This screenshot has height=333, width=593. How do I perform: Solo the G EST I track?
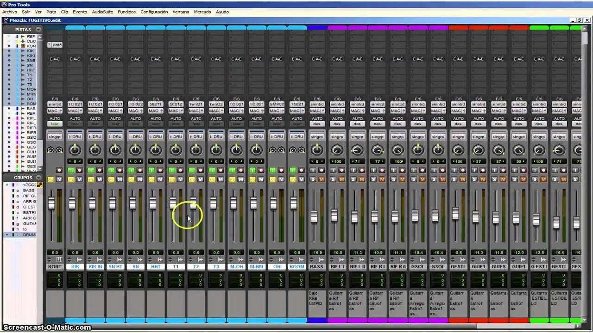coord(535,179)
